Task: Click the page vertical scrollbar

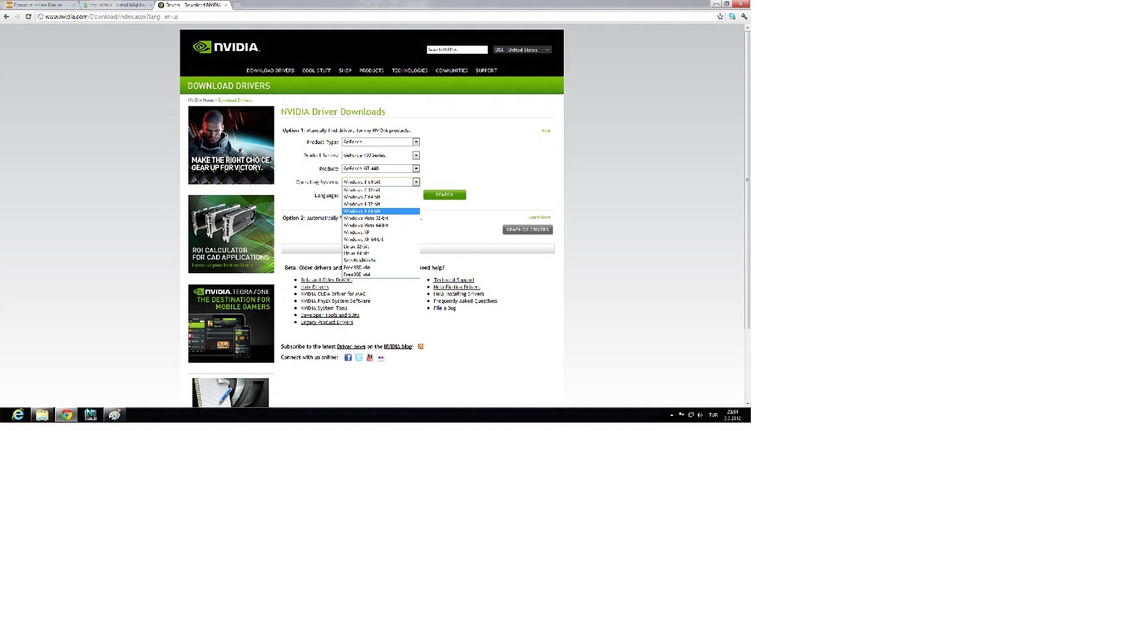Action: click(747, 180)
